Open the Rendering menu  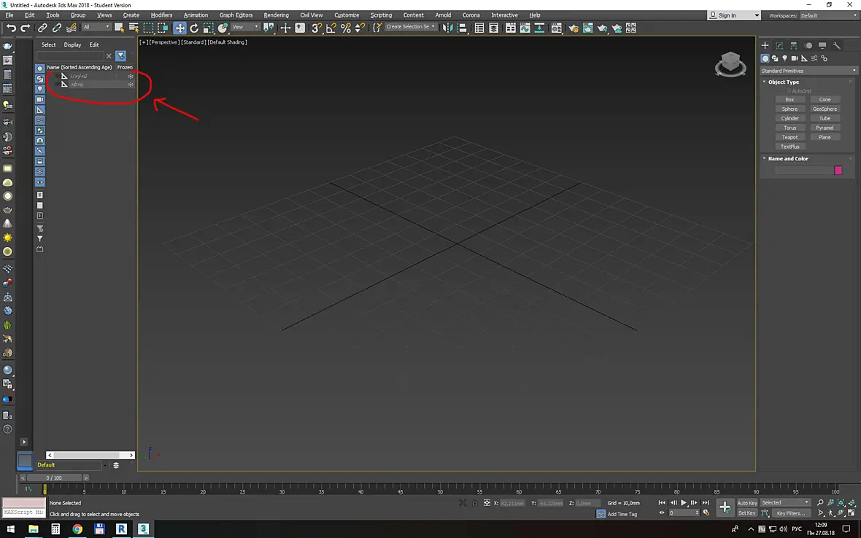276,15
